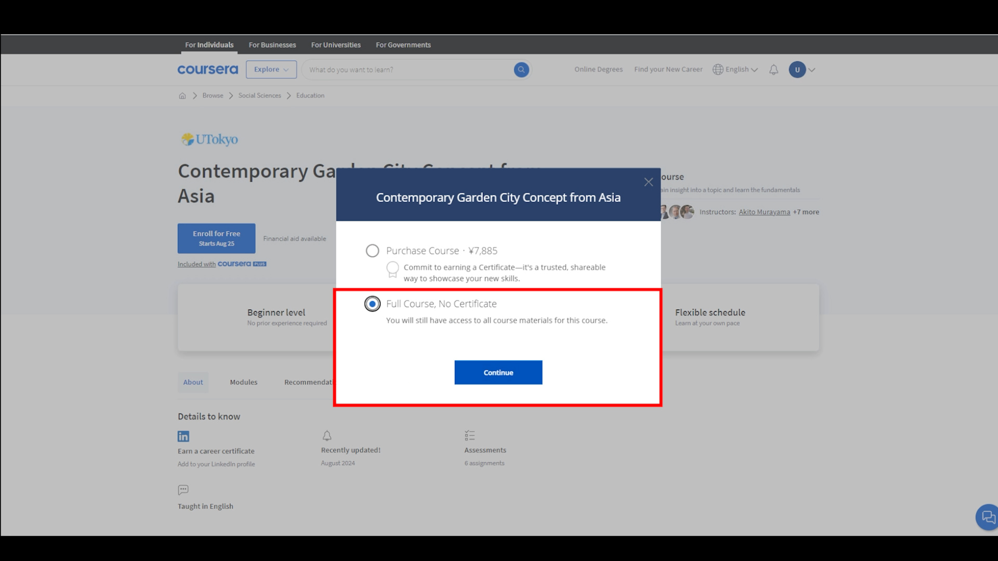The width and height of the screenshot is (998, 561).
Task: Click the Coursera Plus included link
Action: pyautogui.click(x=222, y=264)
